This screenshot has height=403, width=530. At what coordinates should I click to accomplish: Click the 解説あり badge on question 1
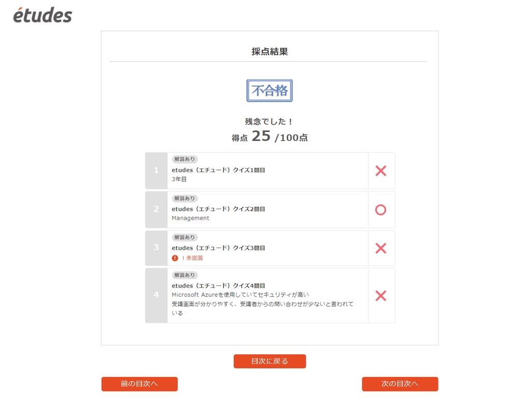coord(184,159)
